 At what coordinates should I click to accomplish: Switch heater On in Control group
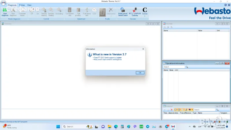(38, 12)
